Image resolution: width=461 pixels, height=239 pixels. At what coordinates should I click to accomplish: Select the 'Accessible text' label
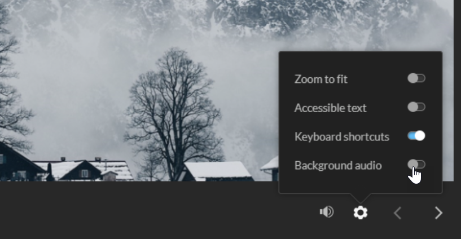331,108
